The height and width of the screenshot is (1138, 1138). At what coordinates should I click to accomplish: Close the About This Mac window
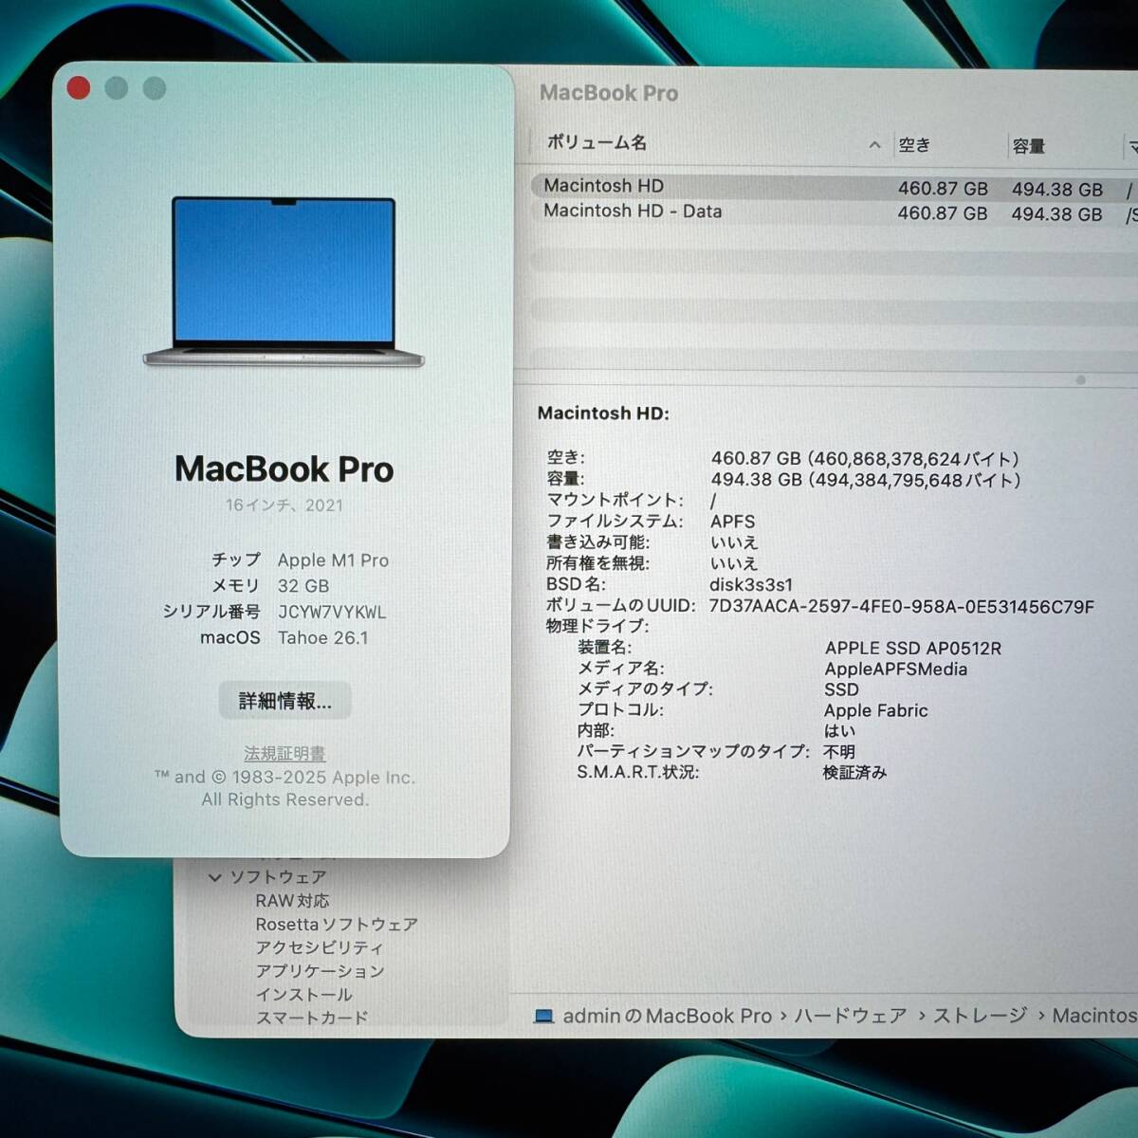click(79, 88)
